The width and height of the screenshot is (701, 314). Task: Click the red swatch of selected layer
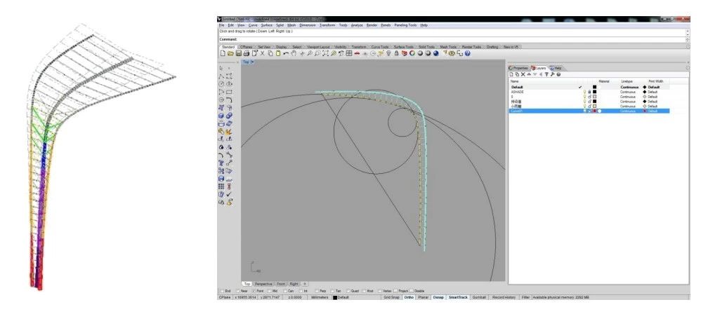pyautogui.click(x=595, y=111)
